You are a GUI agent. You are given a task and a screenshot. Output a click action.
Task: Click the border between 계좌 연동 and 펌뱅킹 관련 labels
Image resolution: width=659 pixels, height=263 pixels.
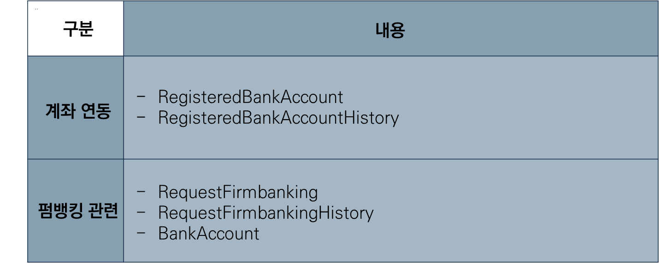[x=76, y=159]
